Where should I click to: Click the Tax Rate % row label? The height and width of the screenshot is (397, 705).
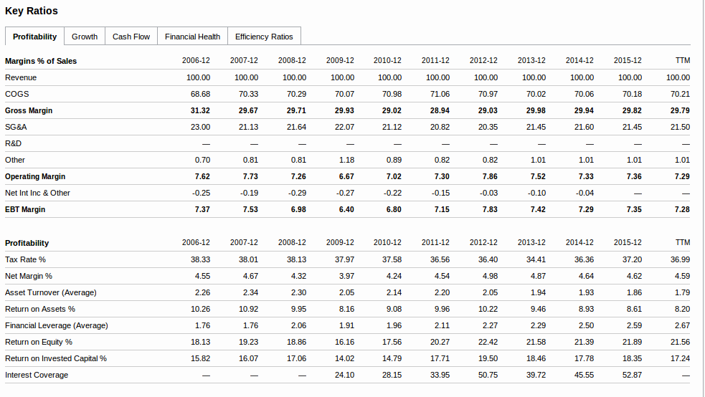[25, 259]
